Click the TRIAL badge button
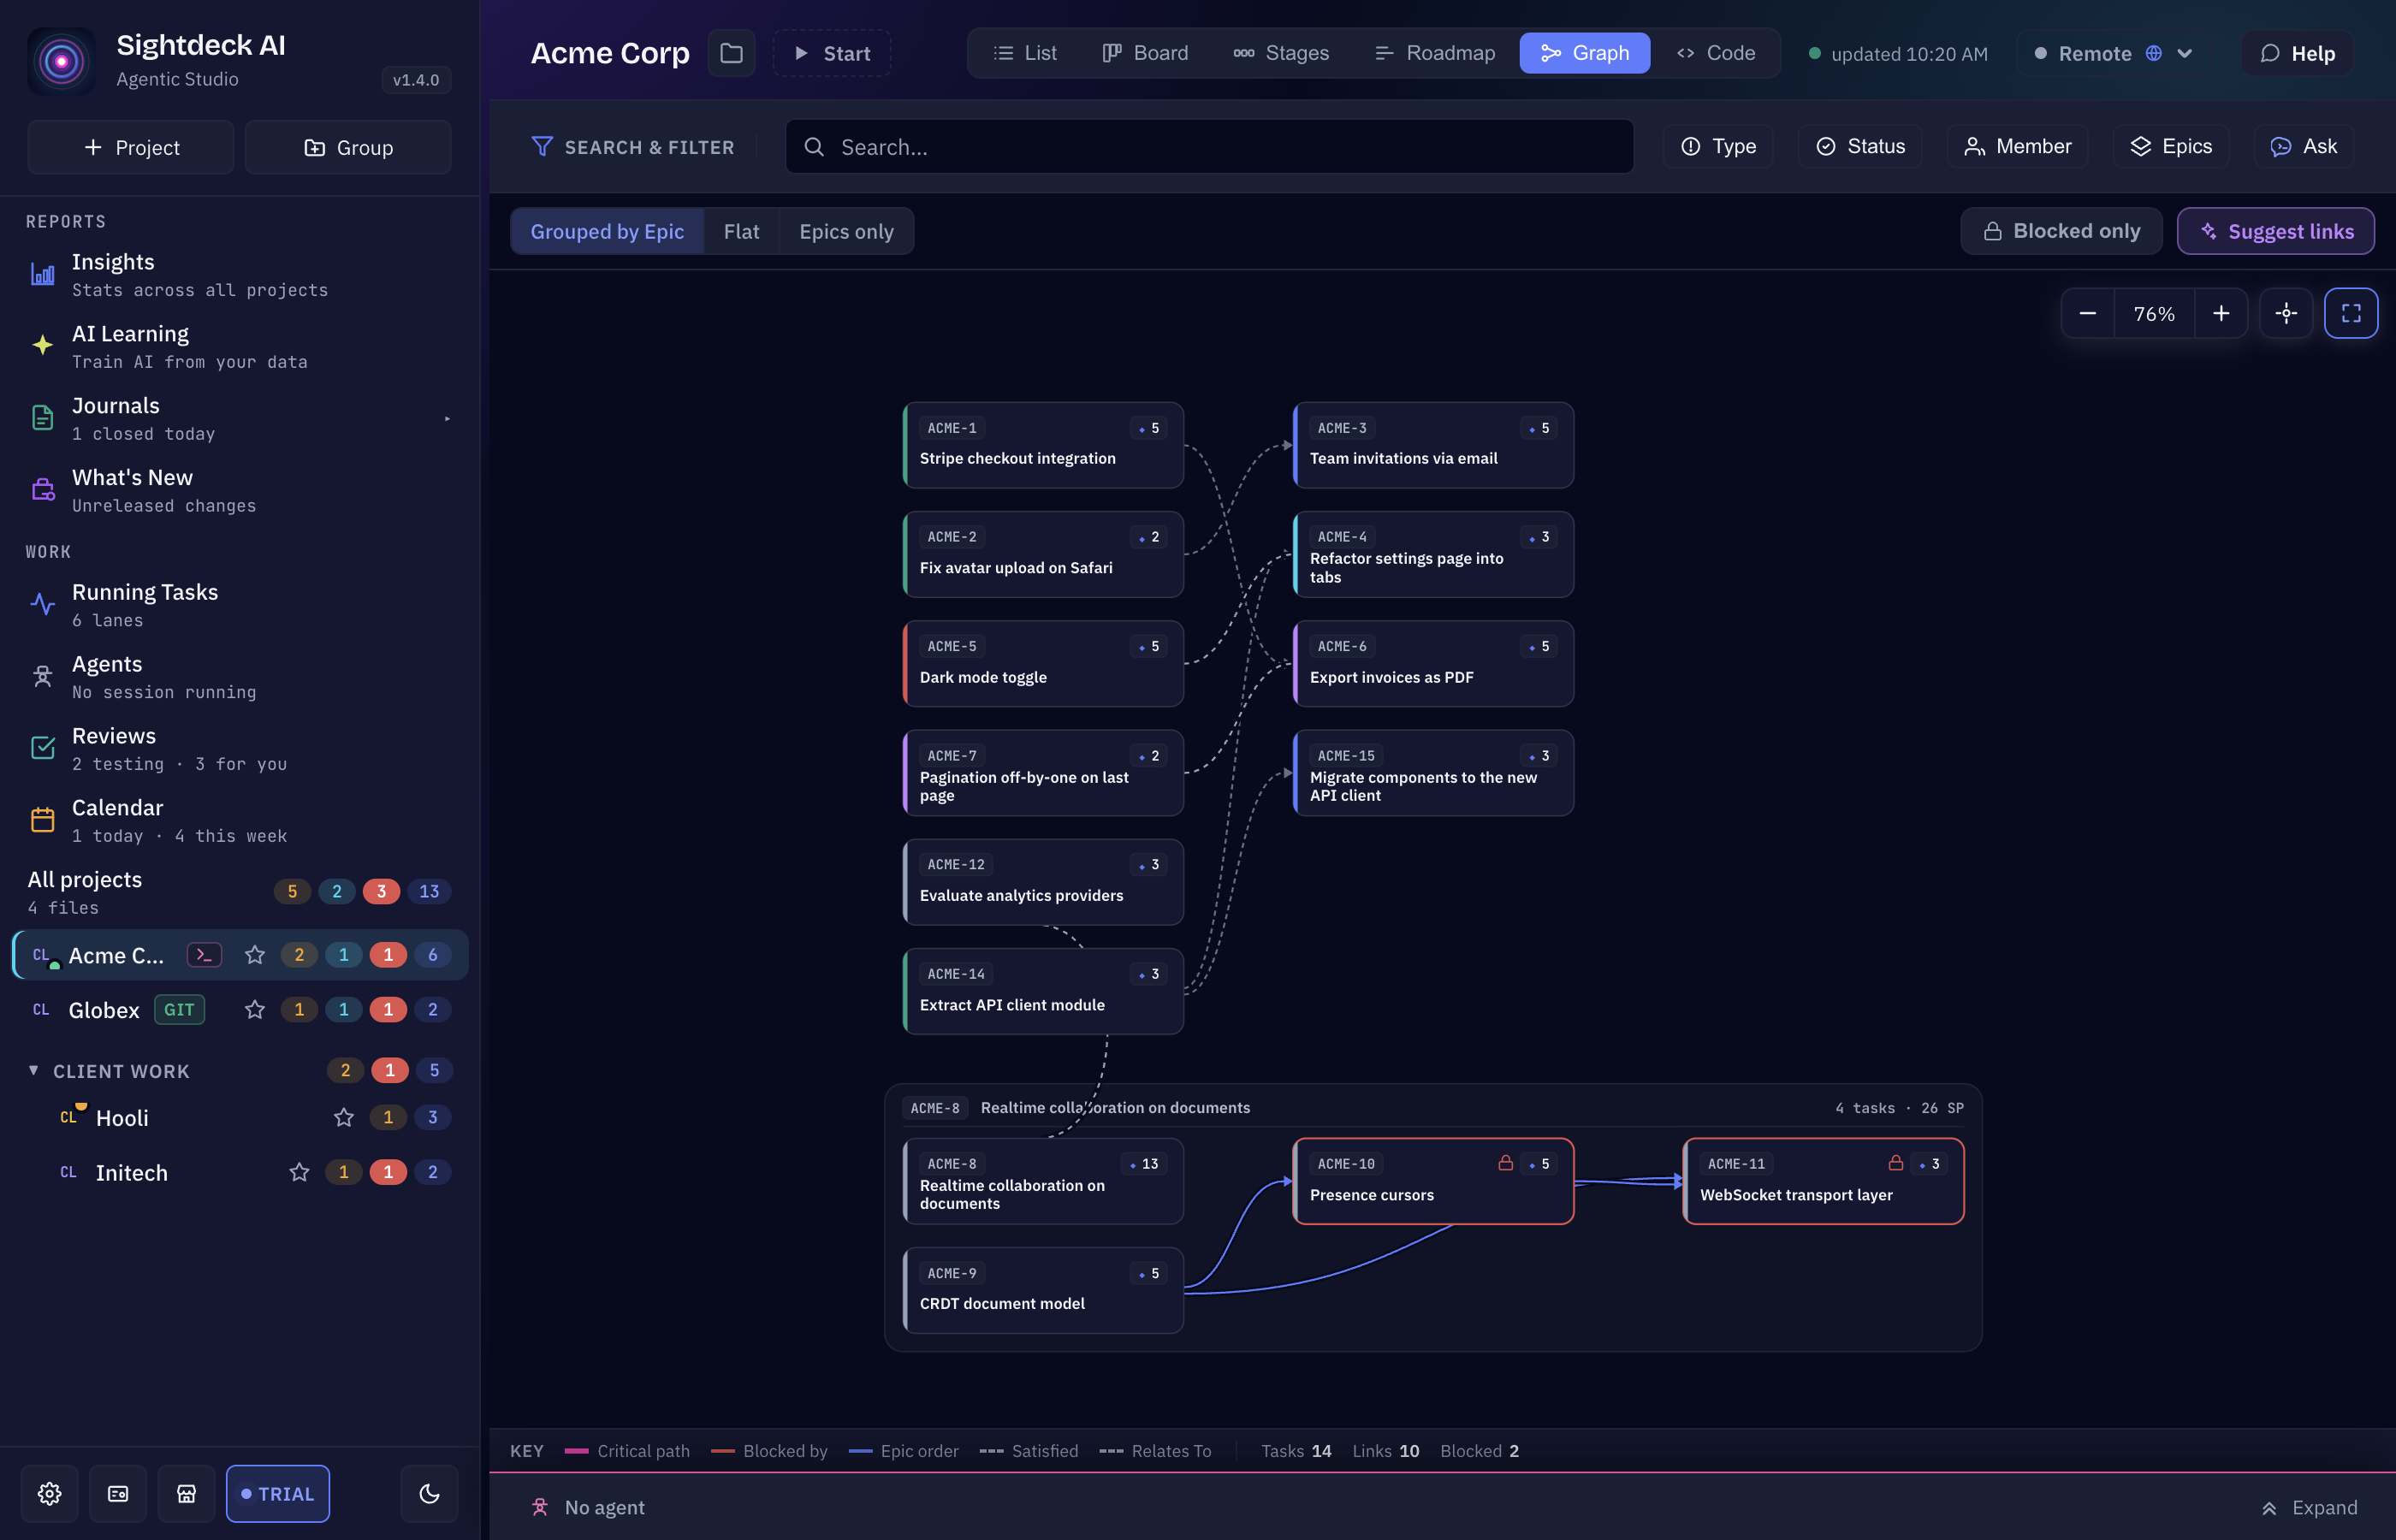 coord(278,1493)
